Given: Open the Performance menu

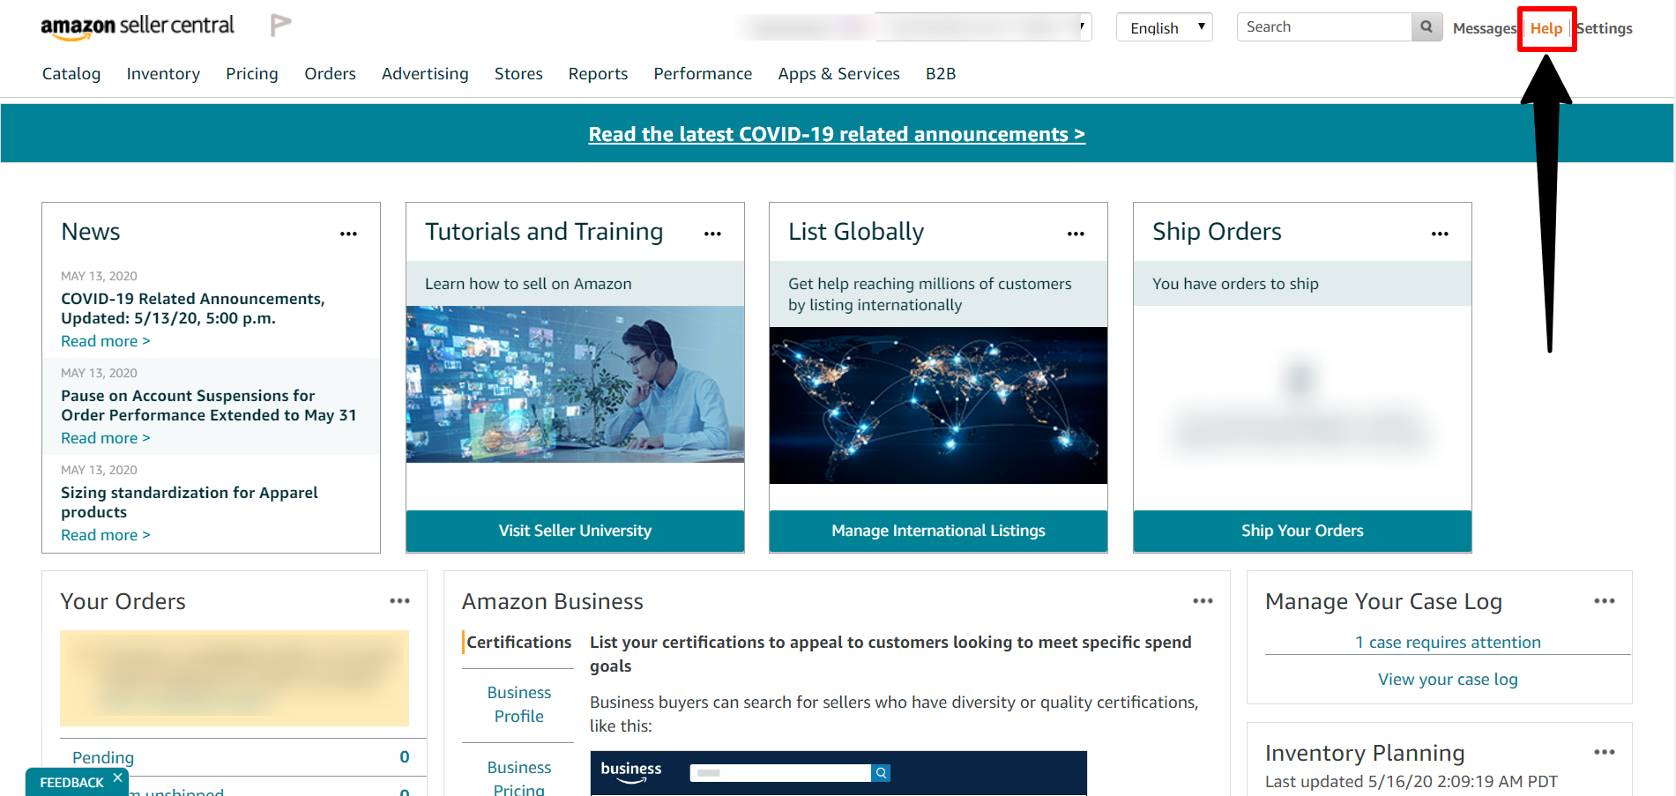Looking at the screenshot, I should (703, 74).
